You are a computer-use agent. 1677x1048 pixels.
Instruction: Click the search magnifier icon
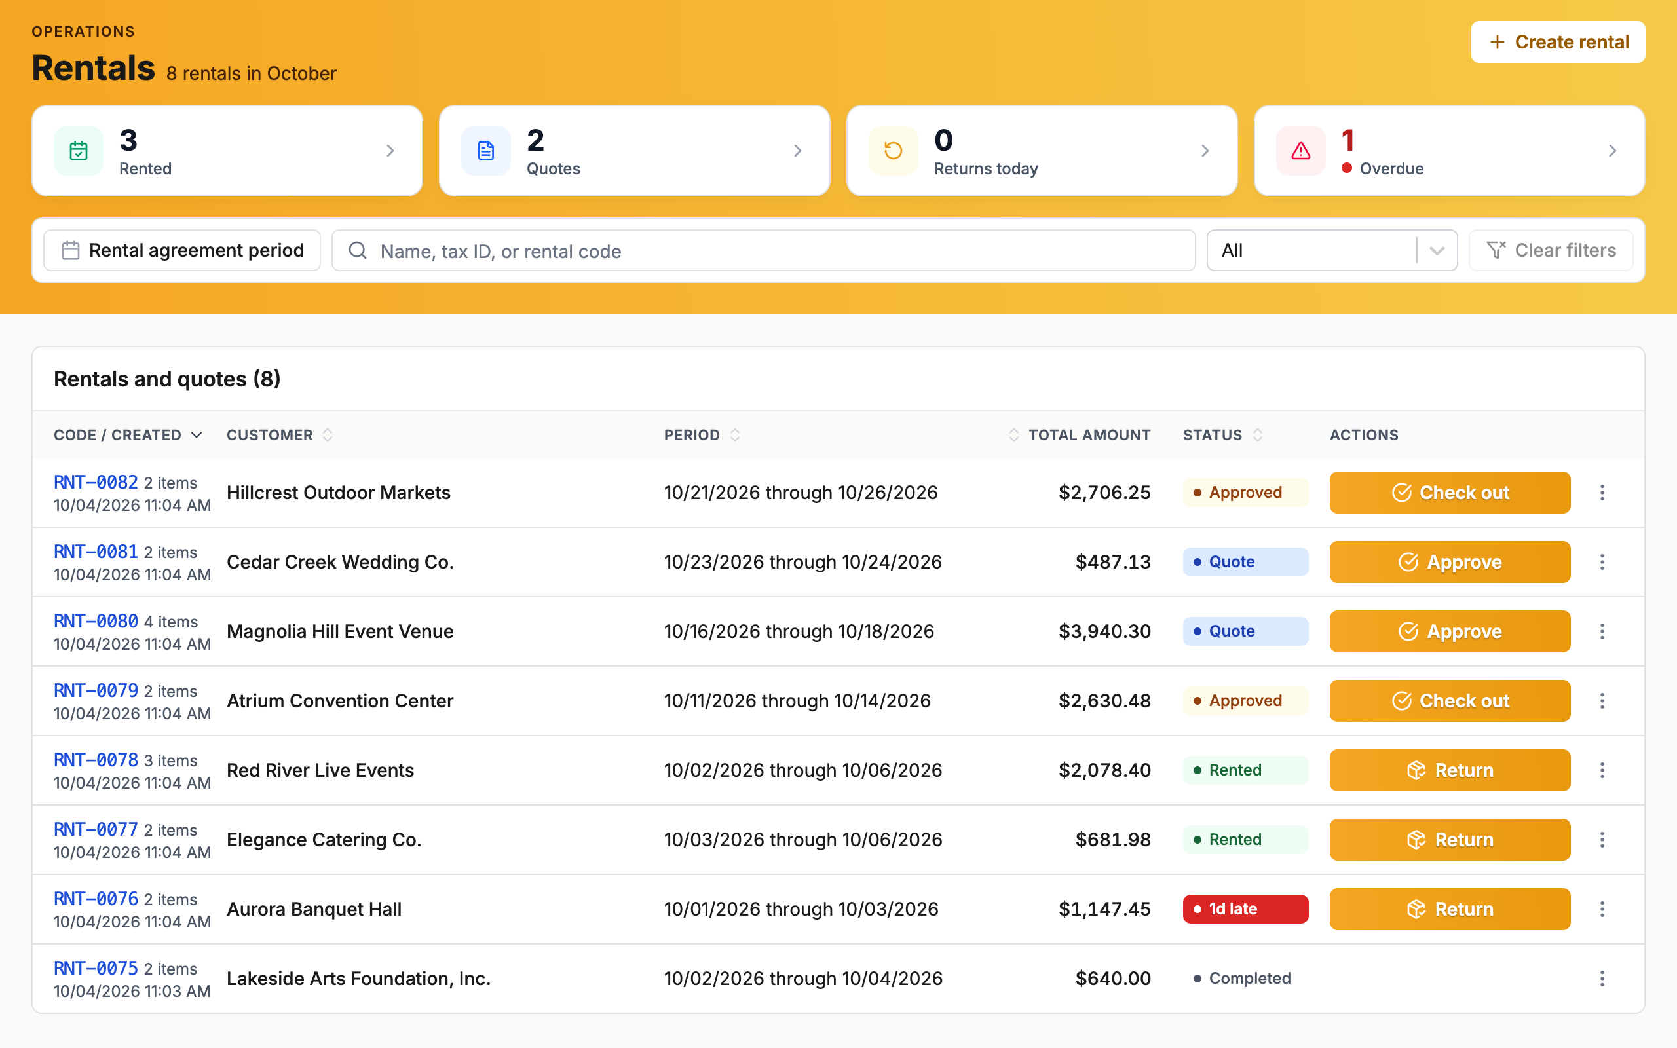(358, 250)
